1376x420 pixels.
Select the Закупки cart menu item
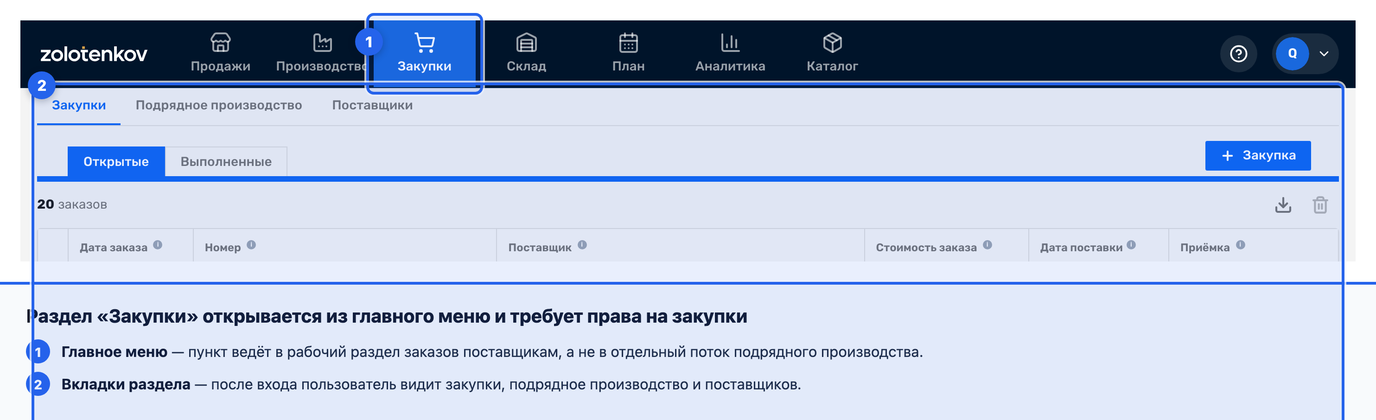tap(424, 53)
